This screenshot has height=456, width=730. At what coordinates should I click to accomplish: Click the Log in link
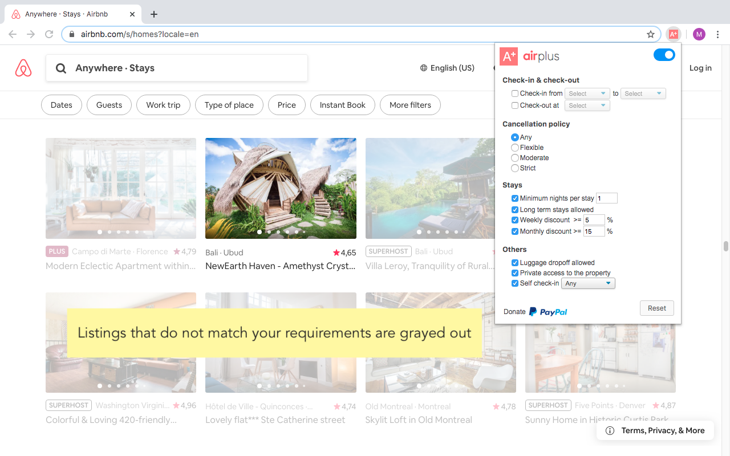pyautogui.click(x=700, y=68)
